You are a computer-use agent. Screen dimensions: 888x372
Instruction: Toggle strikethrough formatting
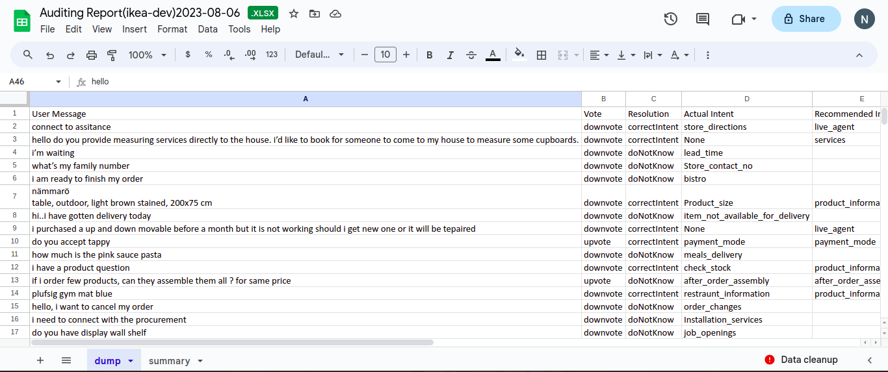[471, 55]
